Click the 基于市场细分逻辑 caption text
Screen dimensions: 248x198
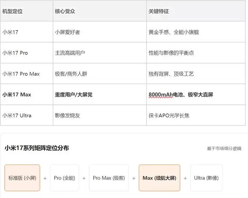click(224, 148)
